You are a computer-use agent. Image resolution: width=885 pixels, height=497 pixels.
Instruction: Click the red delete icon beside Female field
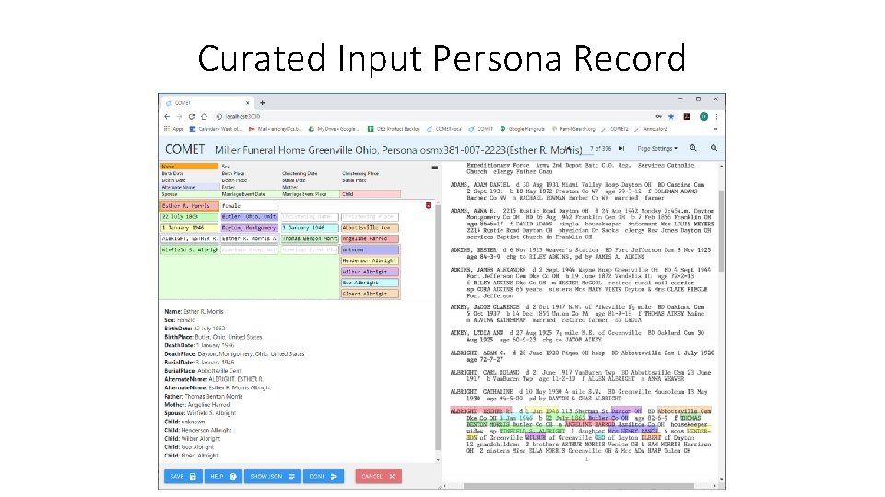428,205
